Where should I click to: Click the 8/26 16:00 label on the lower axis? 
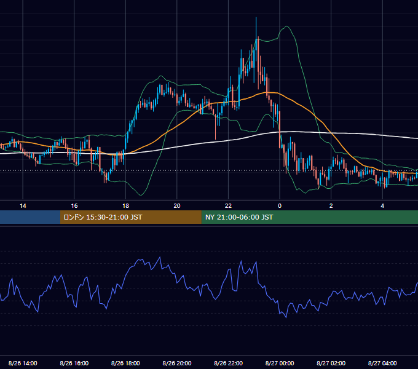[74, 363]
